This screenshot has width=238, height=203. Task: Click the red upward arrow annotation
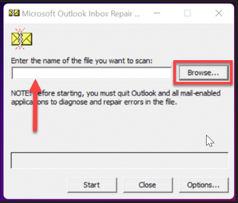(x=35, y=105)
